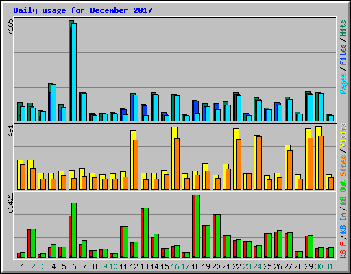This screenshot has width=351, height=274.
Task: Click day label 5 on the x-axis
Action: [x=64, y=266]
